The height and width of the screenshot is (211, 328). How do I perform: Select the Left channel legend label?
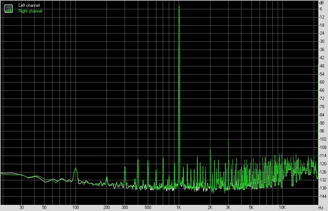(x=29, y=5)
